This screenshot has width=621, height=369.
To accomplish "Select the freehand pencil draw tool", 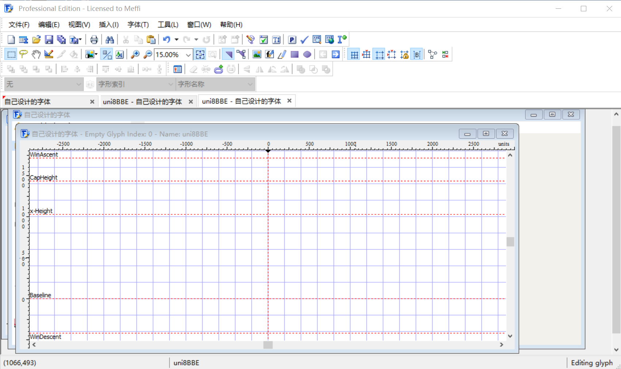I will (x=282, y=54).
